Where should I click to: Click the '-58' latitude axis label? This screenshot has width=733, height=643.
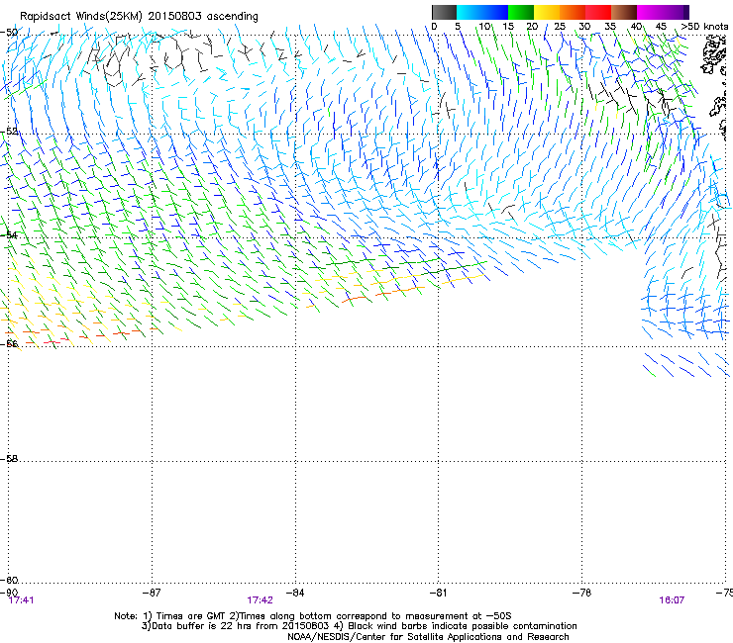9,459
